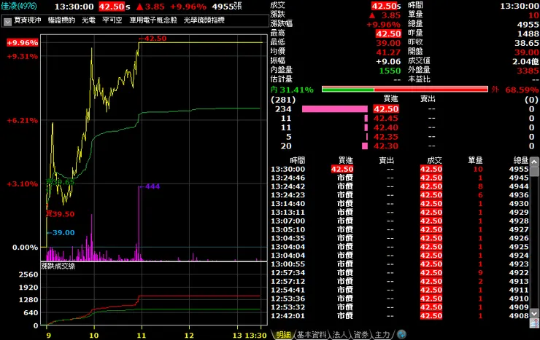The height and width of the screenshot is (340, 540).
Task: Click the 42.50 best bid price
Action: (x=386, y=109)
